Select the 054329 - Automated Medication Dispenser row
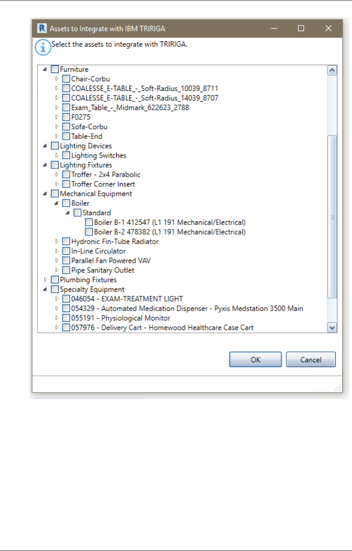This screenshot has width=352, height=551. (x=187, y=308)
